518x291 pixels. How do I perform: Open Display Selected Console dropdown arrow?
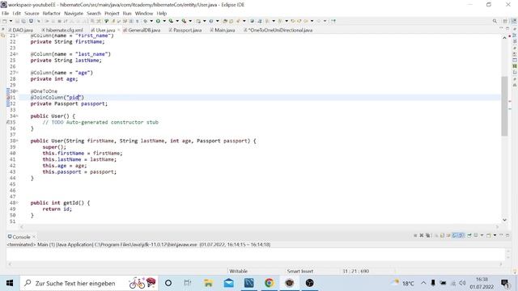pos(482,235)
